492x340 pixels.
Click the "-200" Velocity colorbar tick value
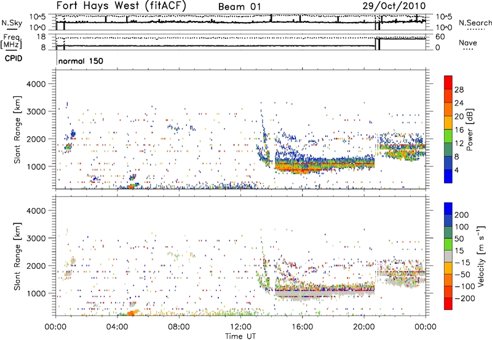(464, 298)
